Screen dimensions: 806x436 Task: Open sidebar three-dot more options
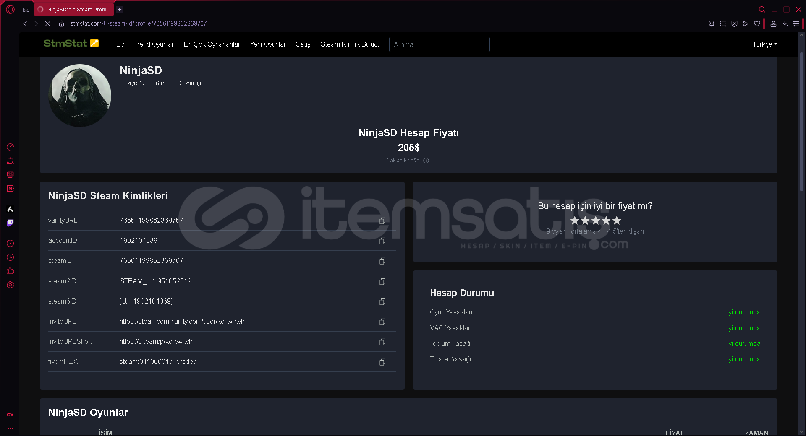tap(10, 428)
